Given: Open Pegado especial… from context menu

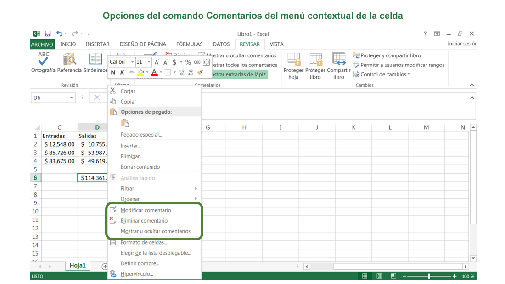Looking at the screenshot, I should 154,135.
